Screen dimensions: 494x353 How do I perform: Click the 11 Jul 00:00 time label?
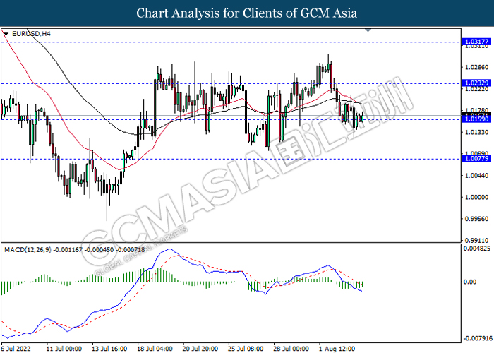pyautogui.click(x=64, y=349)
